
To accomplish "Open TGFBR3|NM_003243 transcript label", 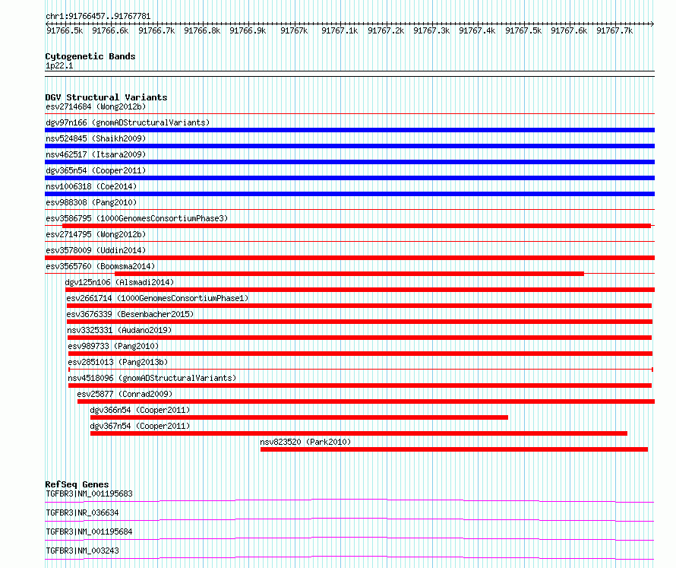I will [x=82, y=551].
